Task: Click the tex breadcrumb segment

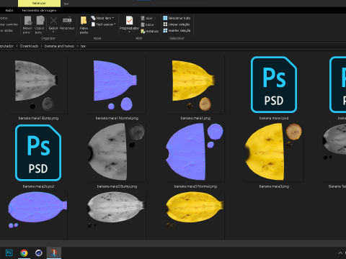Action: coord(83,46)
